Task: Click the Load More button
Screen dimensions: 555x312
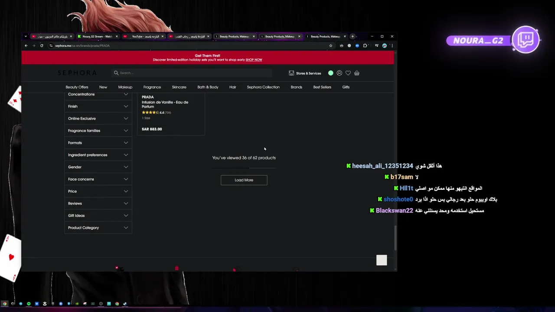Action: [x=244, y=180]
